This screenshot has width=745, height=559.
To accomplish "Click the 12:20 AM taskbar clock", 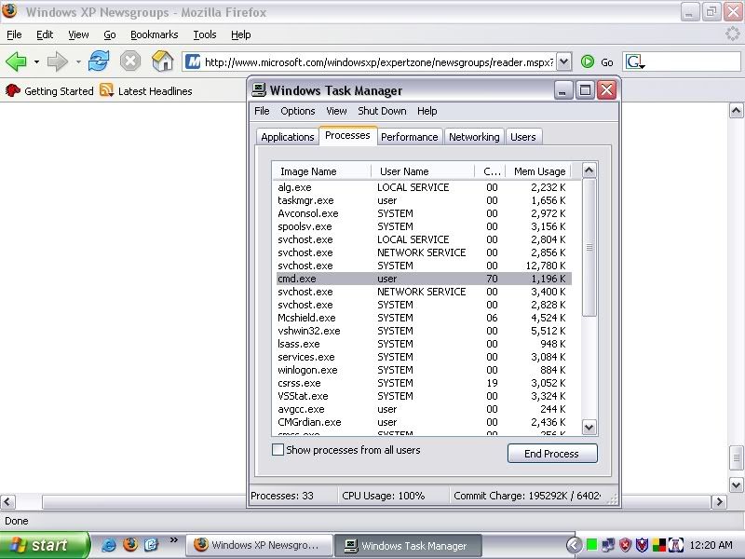I will 711,545.
